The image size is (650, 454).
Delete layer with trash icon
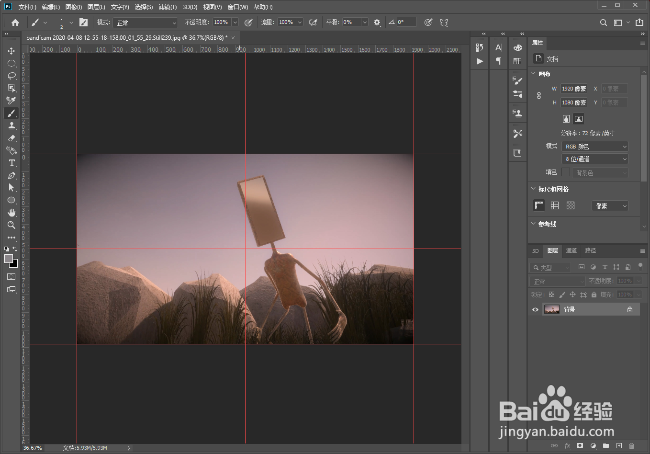coord(631,446)
